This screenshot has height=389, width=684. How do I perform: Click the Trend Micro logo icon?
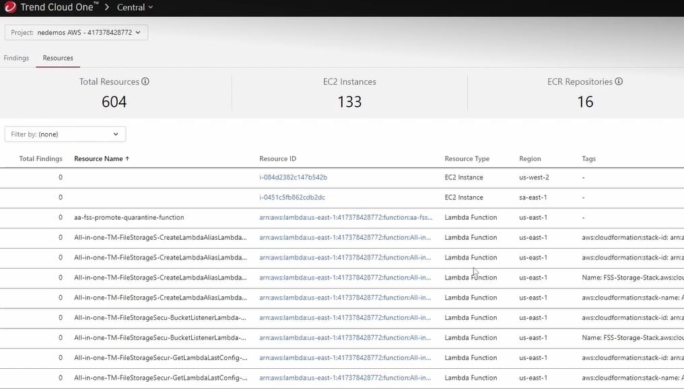click(x=10, y=7)
